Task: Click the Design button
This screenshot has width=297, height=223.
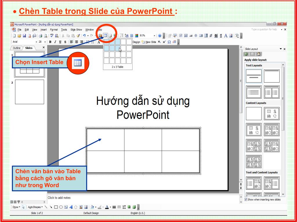Action: coord(136,42)
